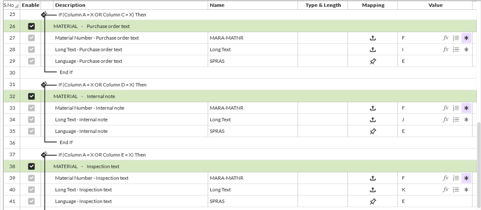The image size is (481, 210).
Task: Toggle the MATERIAL Internal note checkbox
Action: coord(31,96)
